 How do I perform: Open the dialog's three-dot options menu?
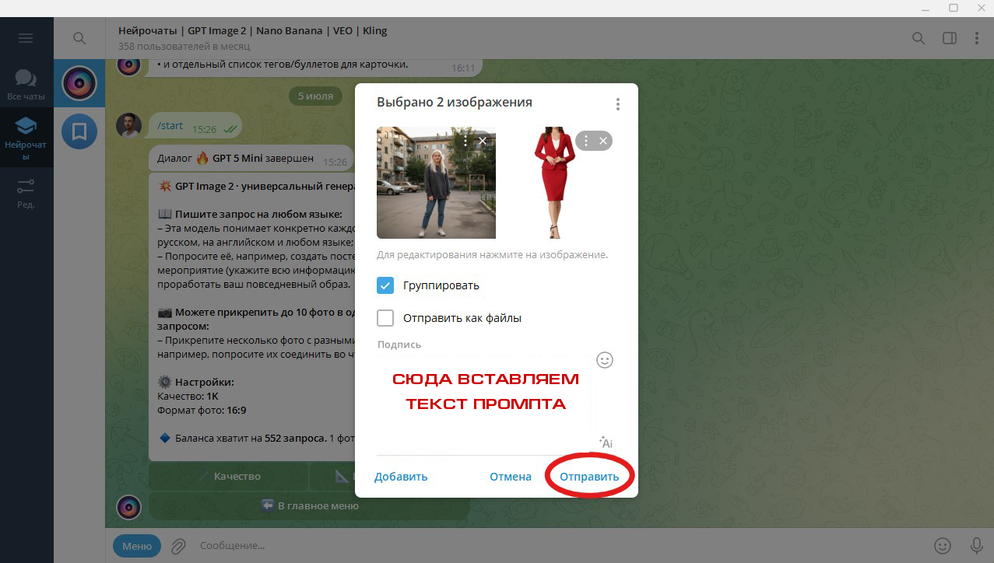[x=617, y=103]
